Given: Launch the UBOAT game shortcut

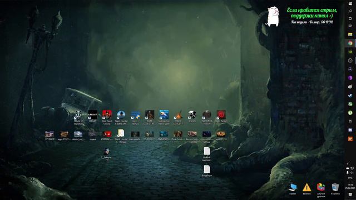Looking at the screenshot, I should (93, 116).
